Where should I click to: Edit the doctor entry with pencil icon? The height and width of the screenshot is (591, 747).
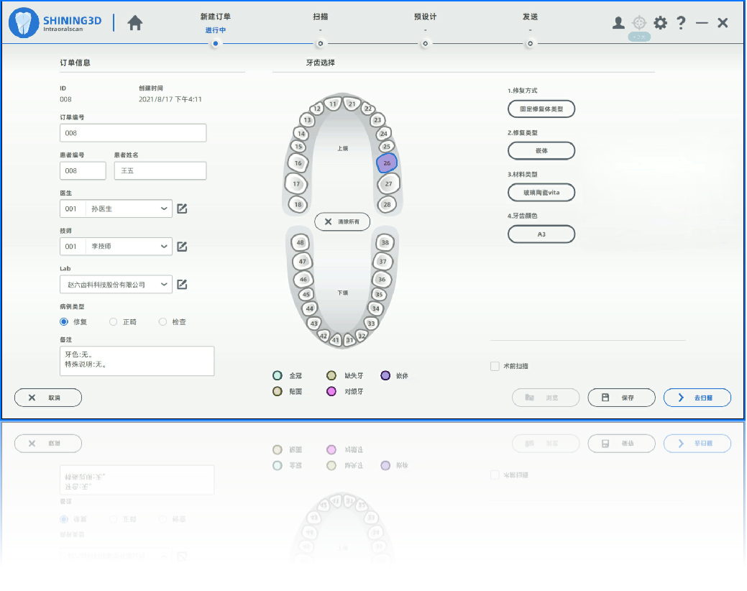tap(183, 209)
